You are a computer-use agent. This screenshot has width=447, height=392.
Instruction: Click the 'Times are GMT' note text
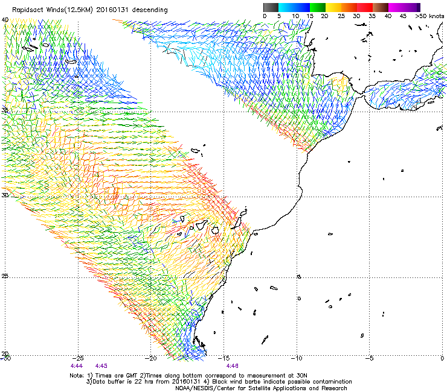116,376
